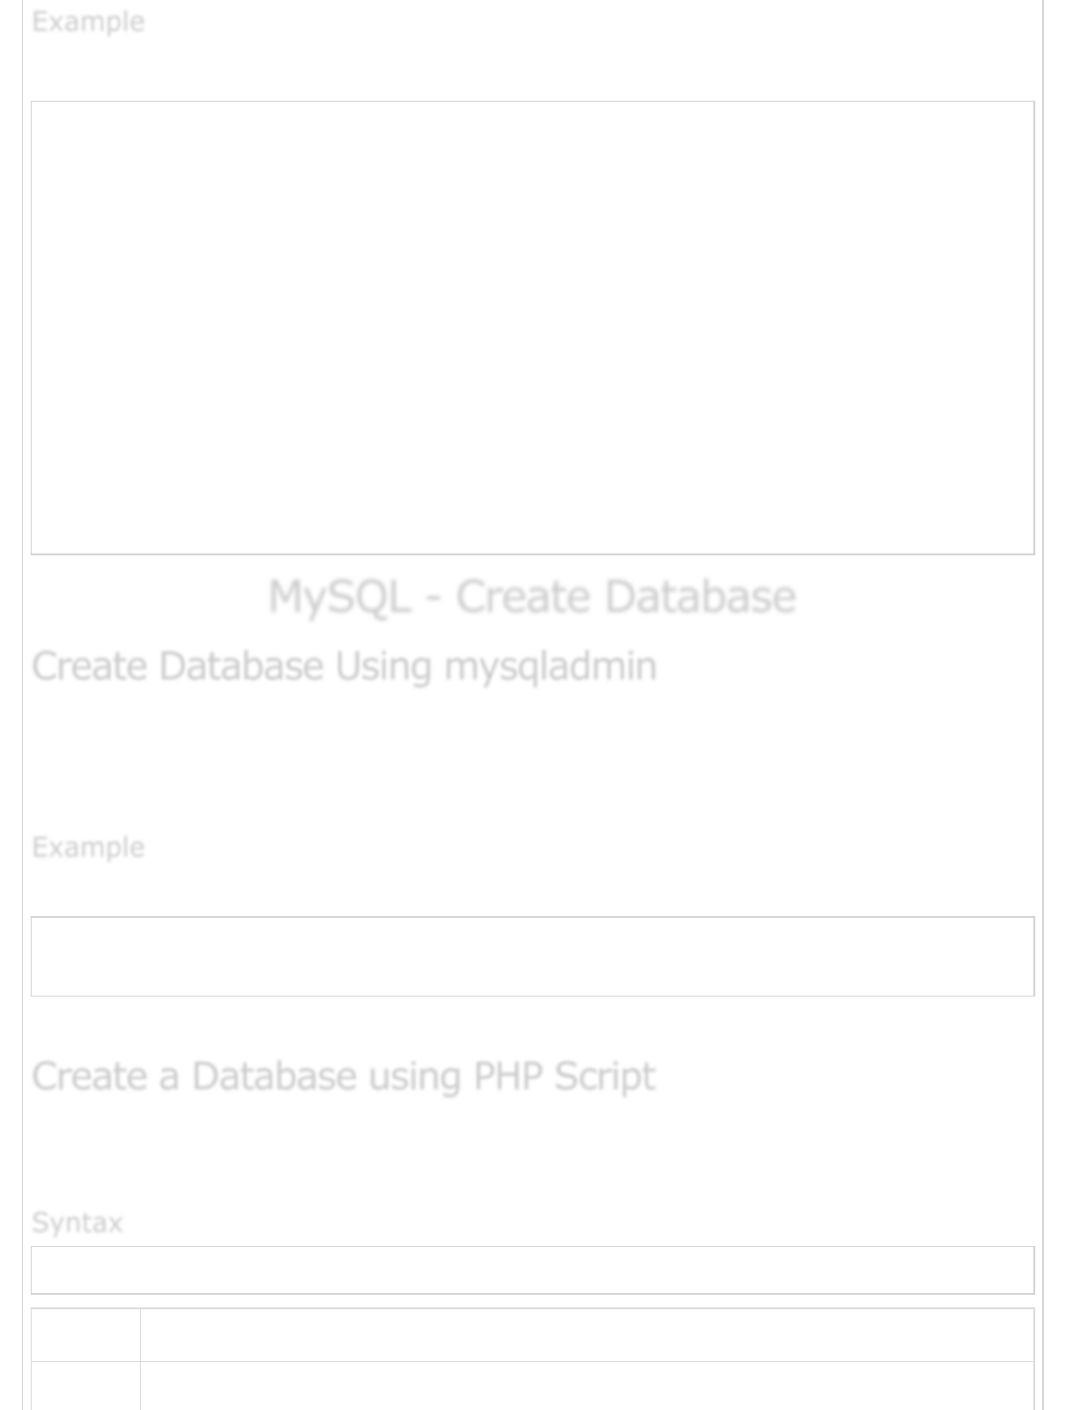This screenshot has width=1065, height=1410.
Task: Click the wide right cell in the table's first row
Action: tap(586, 1335)
